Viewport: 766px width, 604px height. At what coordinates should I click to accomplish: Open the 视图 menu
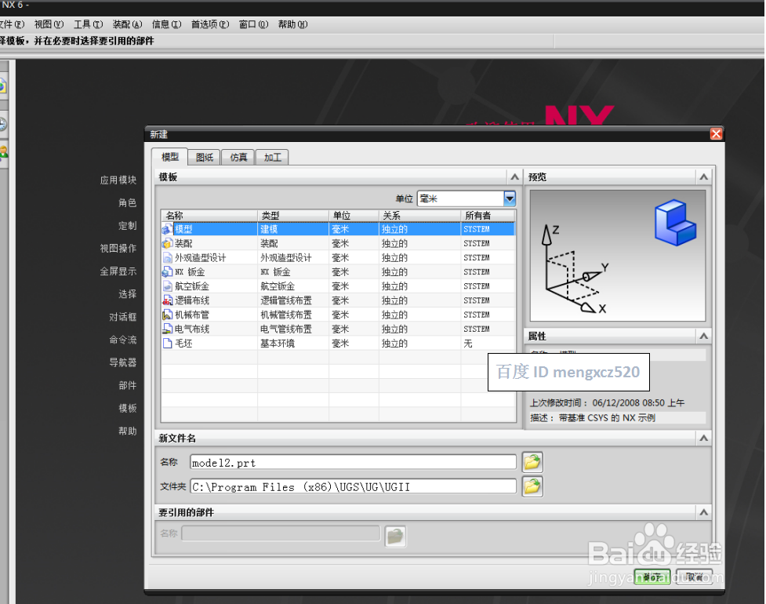coord(49,24)
